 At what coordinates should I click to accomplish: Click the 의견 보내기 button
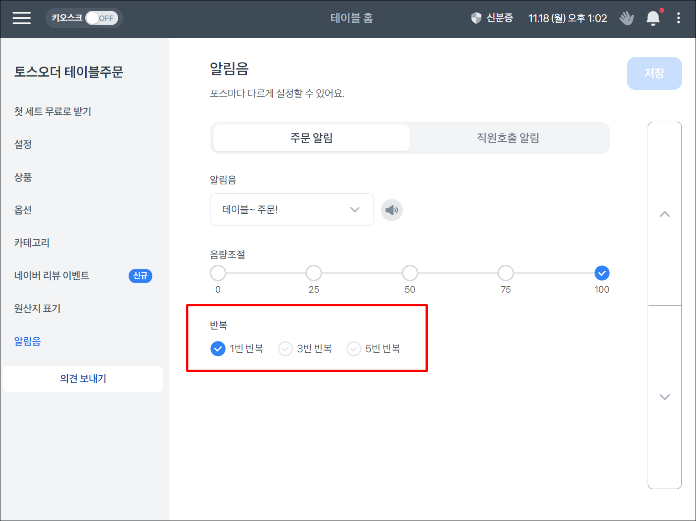tap(83, 379)
